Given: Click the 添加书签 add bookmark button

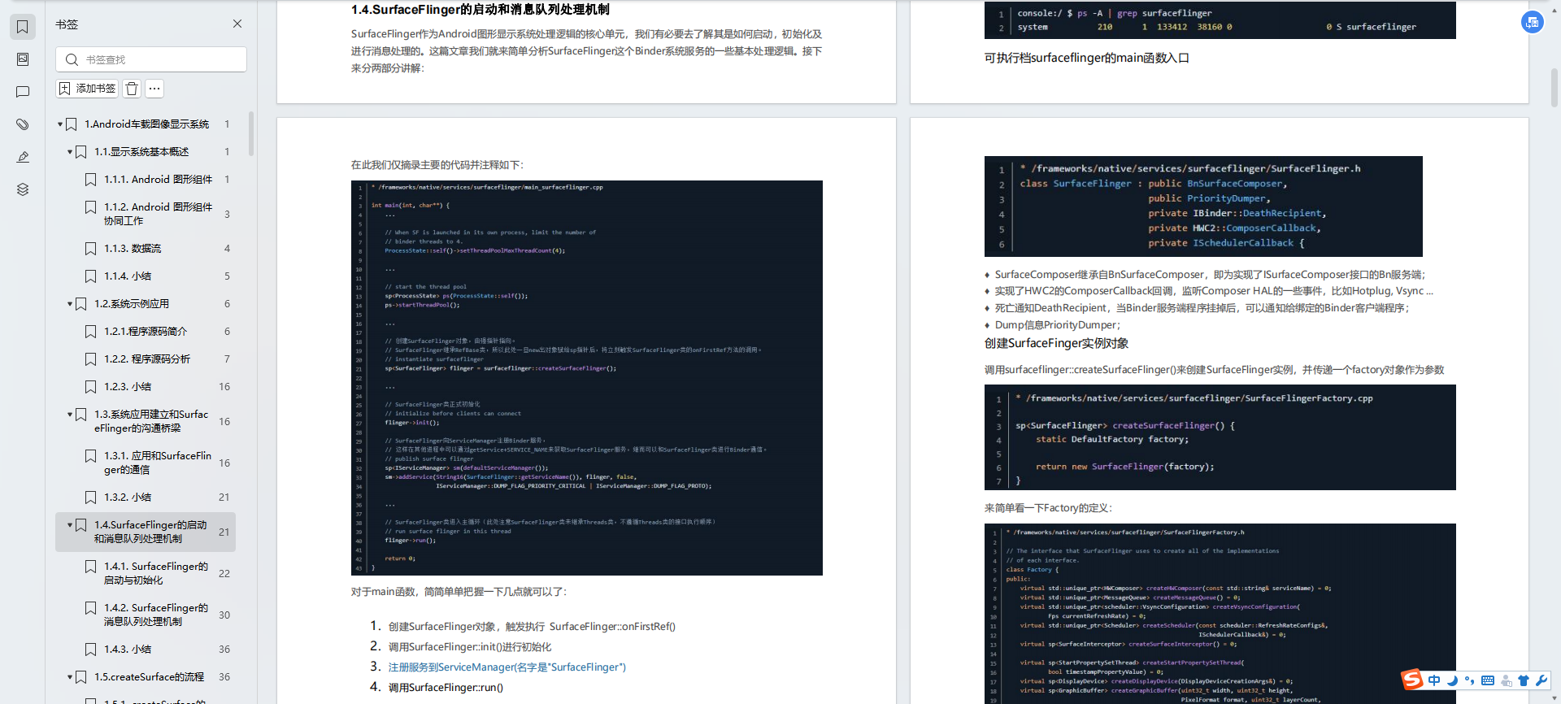Looking at the screenshot, I should point(87,89).
